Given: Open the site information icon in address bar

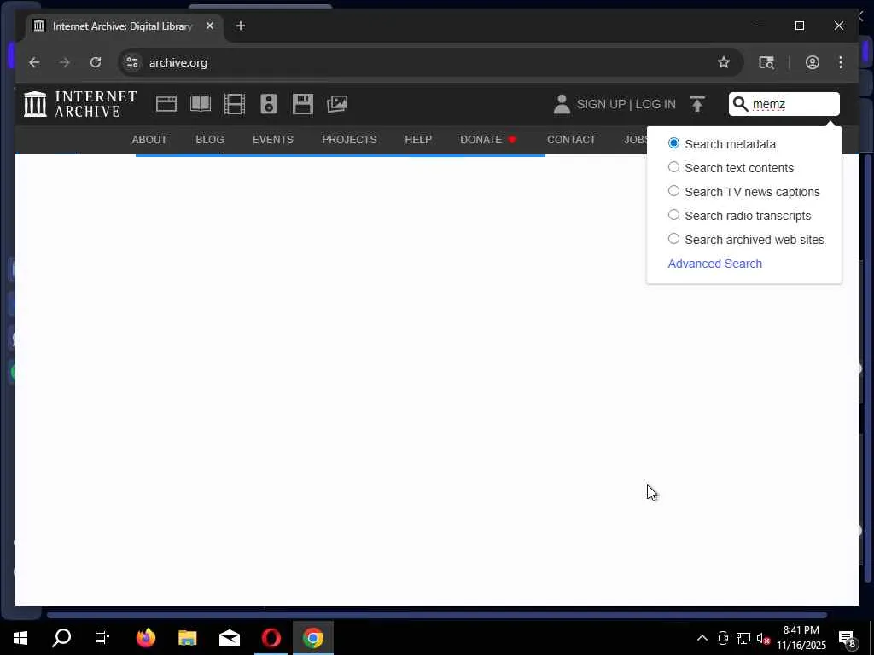Looking at the screenshot, I should 132,62.
